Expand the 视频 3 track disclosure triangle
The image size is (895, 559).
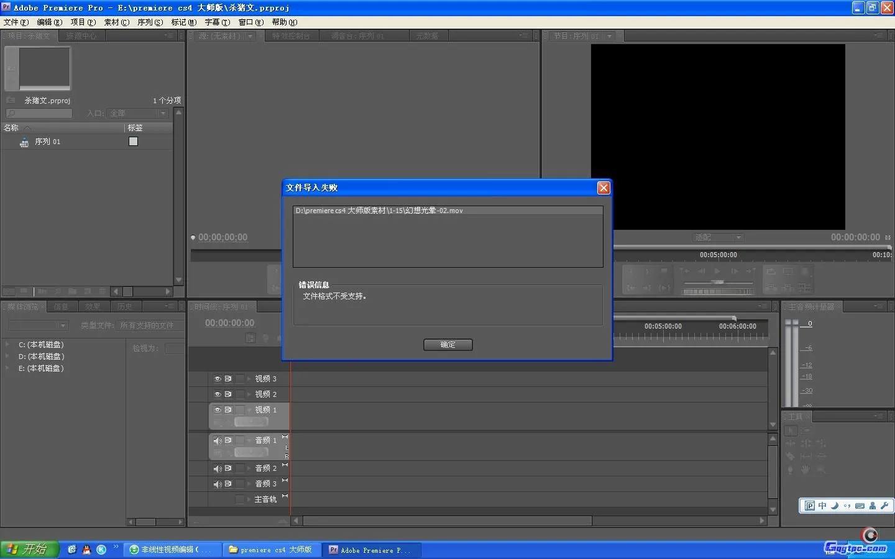click(x=249, y=379)
